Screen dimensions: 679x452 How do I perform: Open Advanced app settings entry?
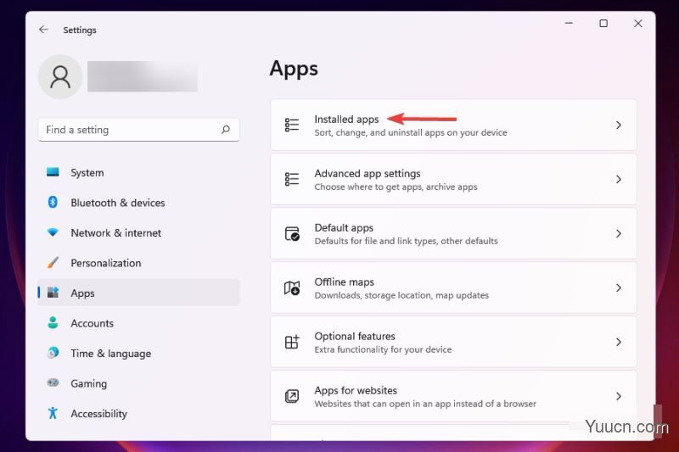pyautogui.click(x=453, y=179)
